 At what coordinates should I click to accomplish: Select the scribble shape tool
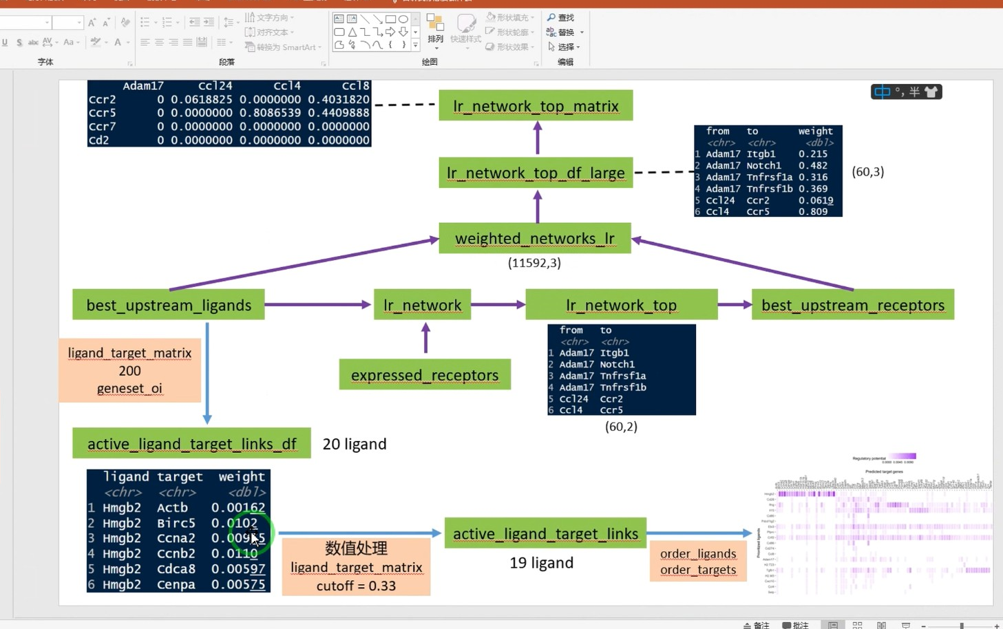(352, 45)
